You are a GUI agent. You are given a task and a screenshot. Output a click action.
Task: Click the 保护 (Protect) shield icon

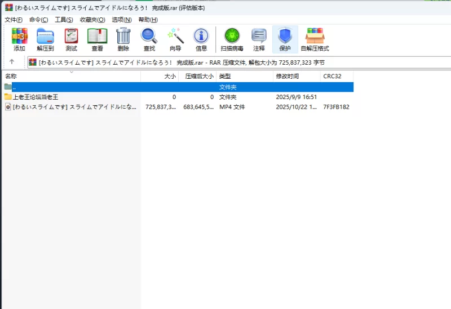[285, 39]
